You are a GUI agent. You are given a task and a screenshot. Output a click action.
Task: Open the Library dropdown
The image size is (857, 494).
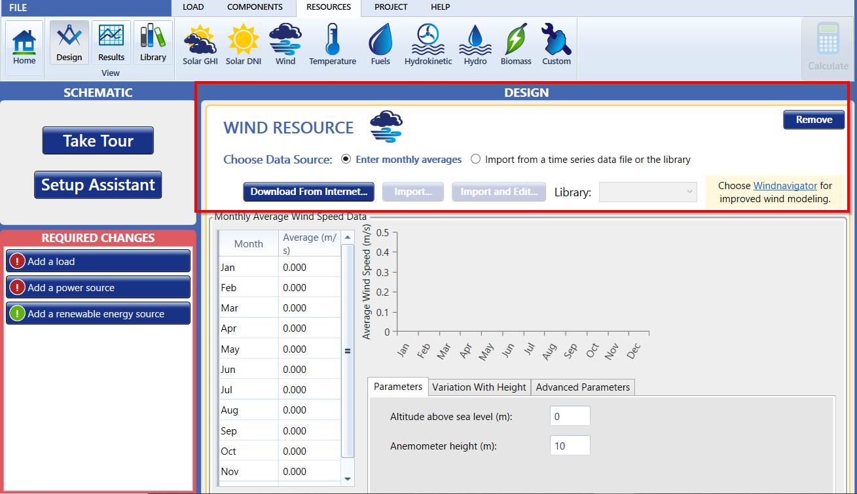tap(647, 192)
